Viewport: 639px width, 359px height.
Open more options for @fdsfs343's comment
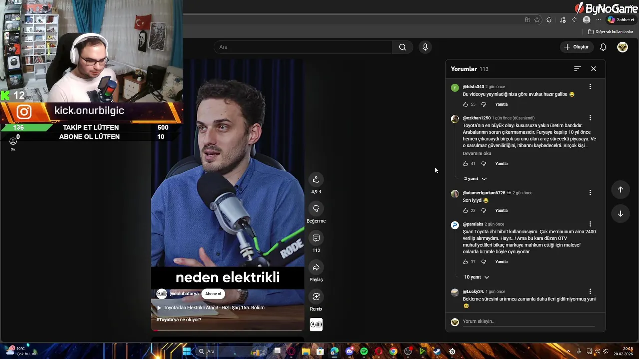(590, 87)
